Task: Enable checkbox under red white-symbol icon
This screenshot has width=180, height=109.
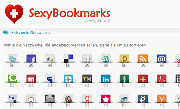Action: click(162, 85)
